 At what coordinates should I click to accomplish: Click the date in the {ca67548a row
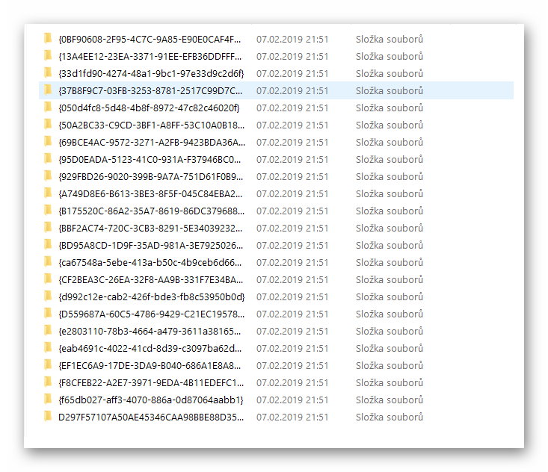tap(292, 263)
